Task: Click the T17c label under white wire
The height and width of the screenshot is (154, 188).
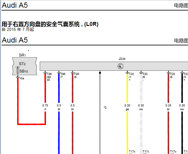Action: pos(146,152)
